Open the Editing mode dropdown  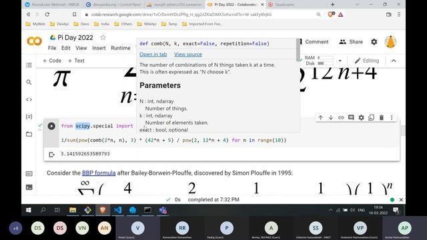pyautogui.click(x=366, y=61)
